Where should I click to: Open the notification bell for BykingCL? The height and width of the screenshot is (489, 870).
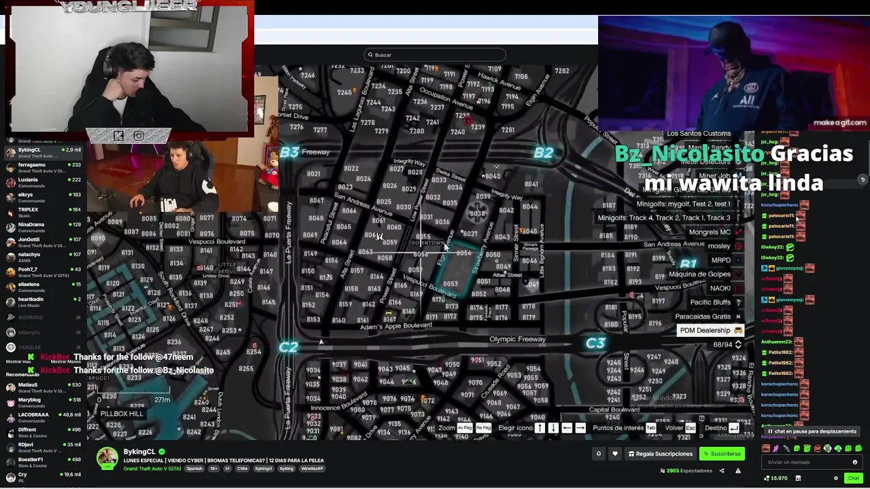pos(599,454)
